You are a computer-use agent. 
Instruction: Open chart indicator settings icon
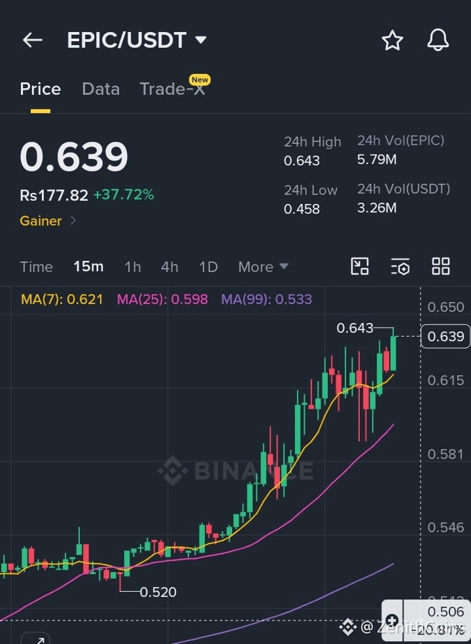(x=400, y=266)
